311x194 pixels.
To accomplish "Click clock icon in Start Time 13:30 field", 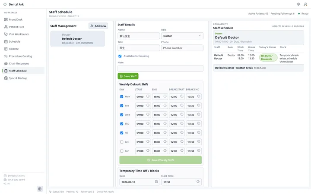I will click(x=198, y=181).
